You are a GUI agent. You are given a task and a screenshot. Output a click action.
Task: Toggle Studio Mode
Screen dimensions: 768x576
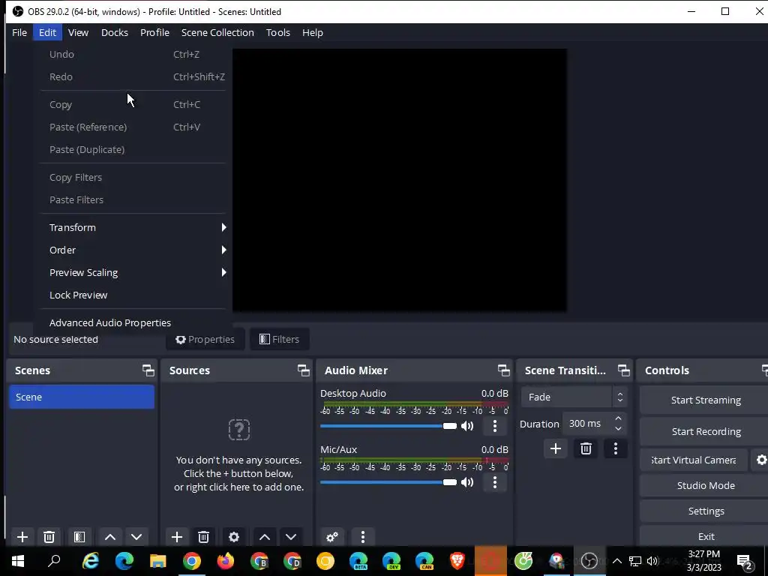706,485
